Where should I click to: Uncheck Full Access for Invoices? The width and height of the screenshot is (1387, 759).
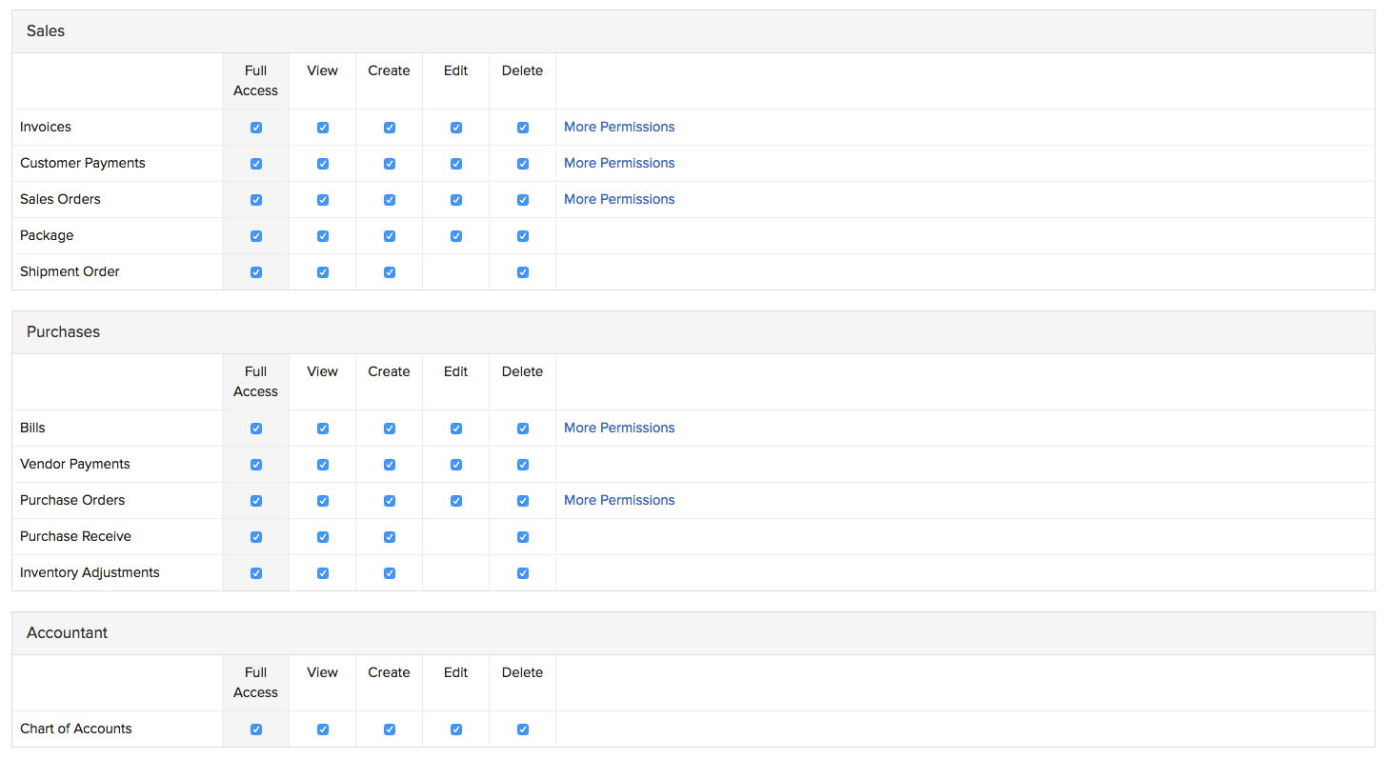click(256, 128)
